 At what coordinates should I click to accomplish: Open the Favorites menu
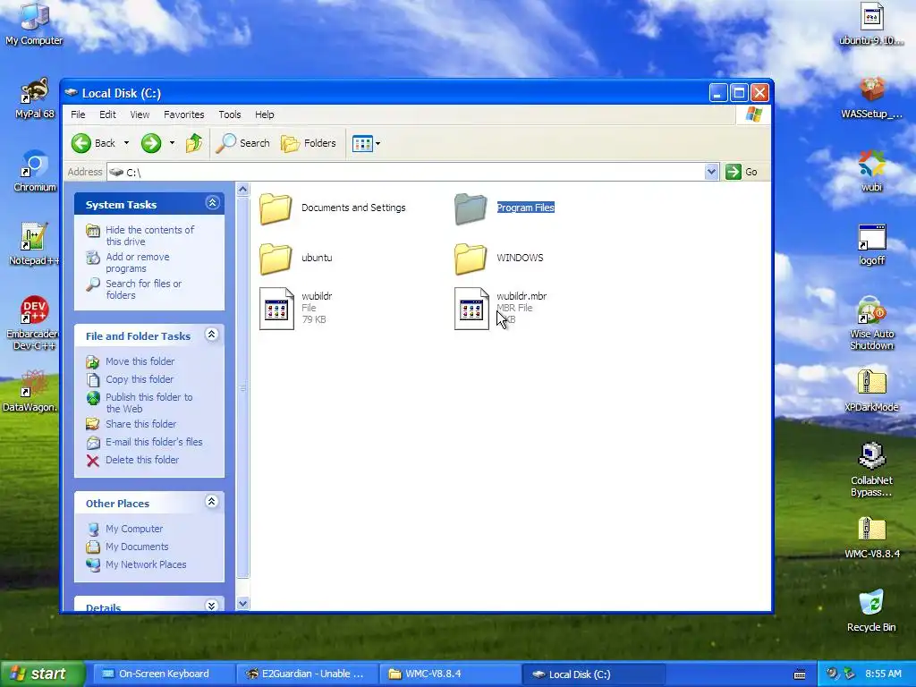(184, 114)
